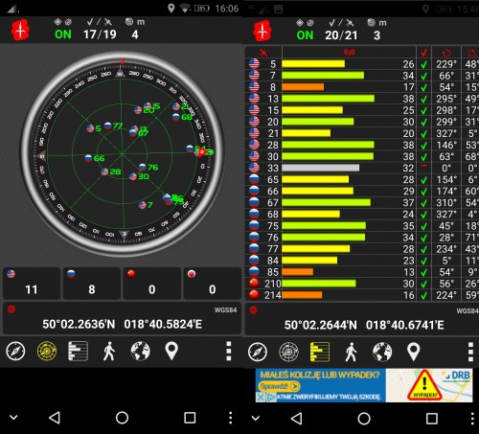Image resolution: width=479 pixels, height=434 pixels.
Task: Select the highlighted signal bars icon on right
Action: point(320,352)
